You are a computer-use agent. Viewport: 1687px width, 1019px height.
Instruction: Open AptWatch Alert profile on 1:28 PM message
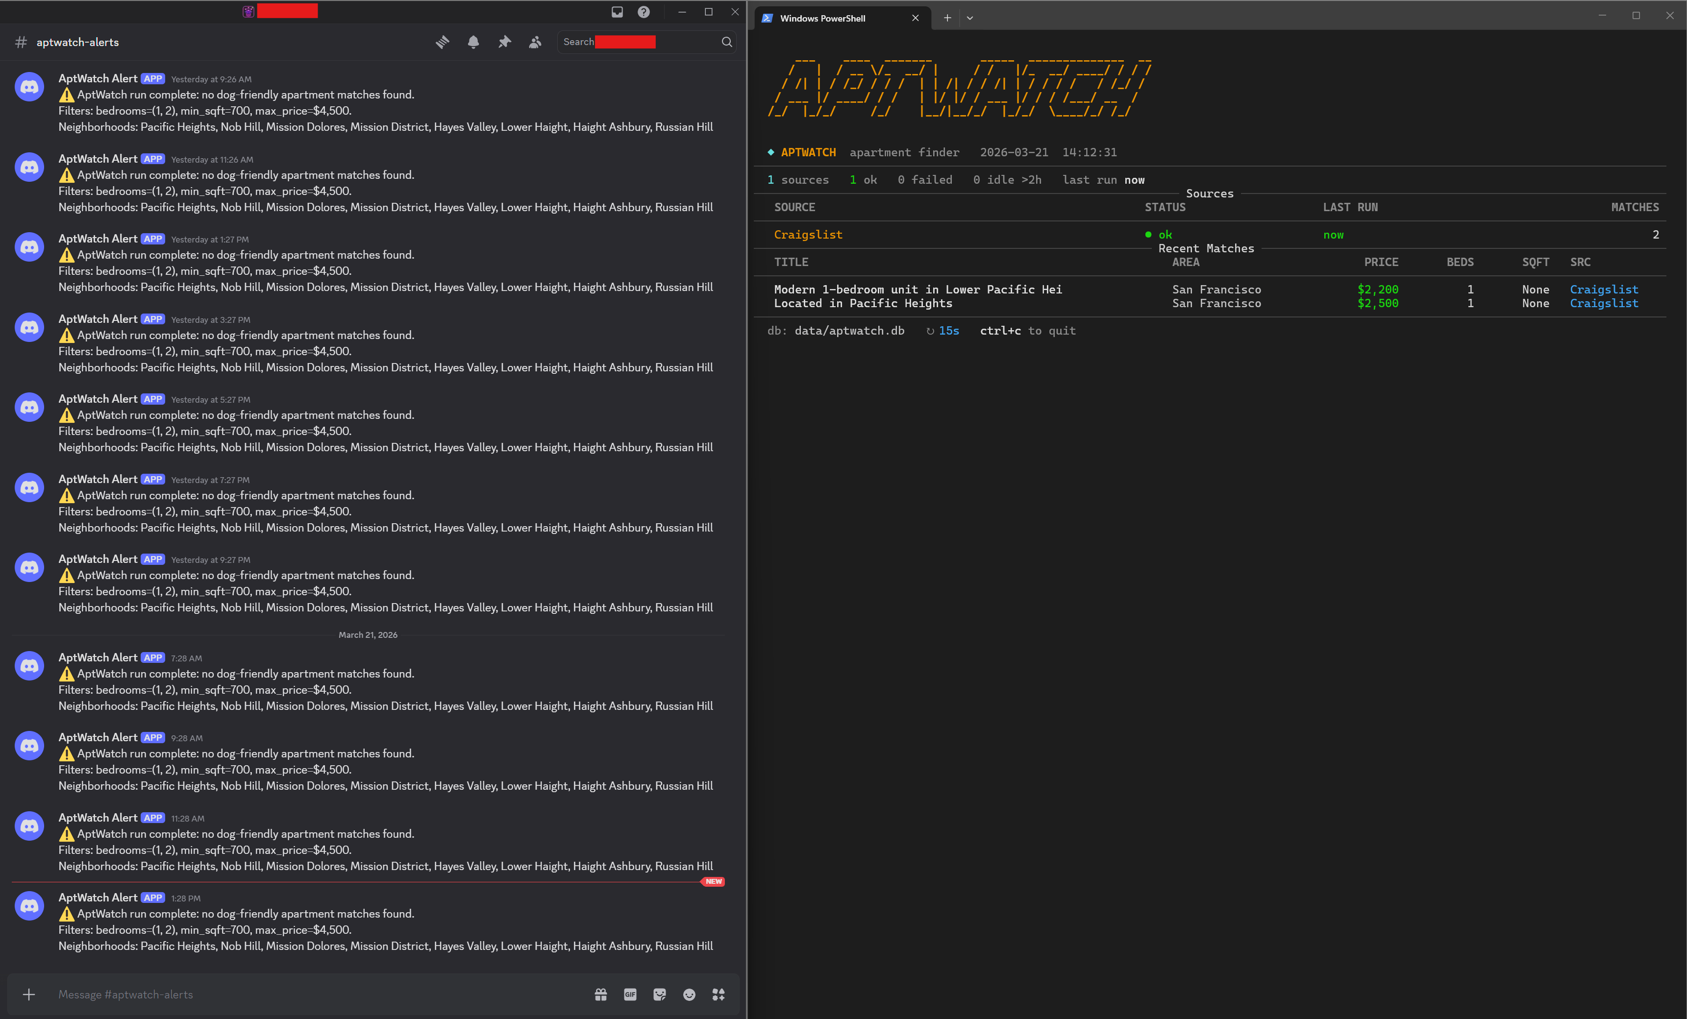coord(98,898)
